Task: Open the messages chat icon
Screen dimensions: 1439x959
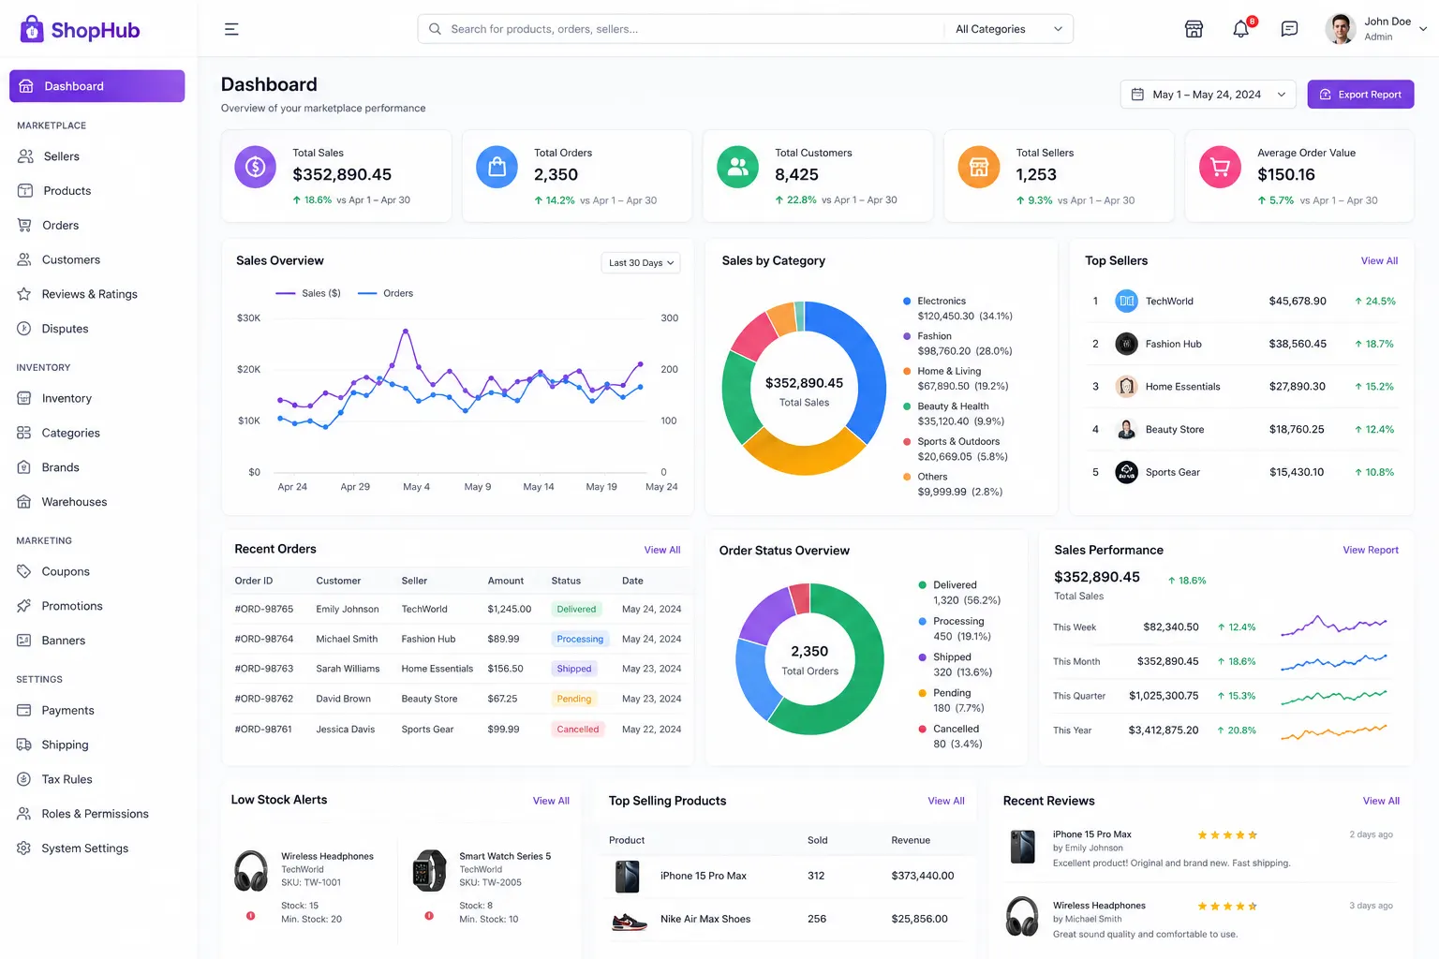Action: pyautogui.click(x=1289, y=29)
